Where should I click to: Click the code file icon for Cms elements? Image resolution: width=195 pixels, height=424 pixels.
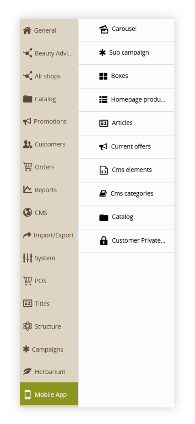pyautogui.click(x=104, y=170)
